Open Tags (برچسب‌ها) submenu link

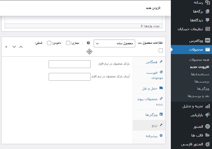point(202,81)
